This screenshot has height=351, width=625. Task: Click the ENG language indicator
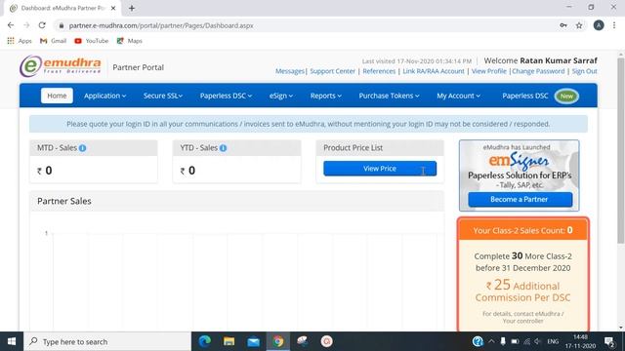553,341
